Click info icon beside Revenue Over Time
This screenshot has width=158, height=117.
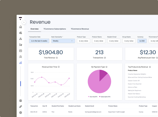(x=59, y=67)
